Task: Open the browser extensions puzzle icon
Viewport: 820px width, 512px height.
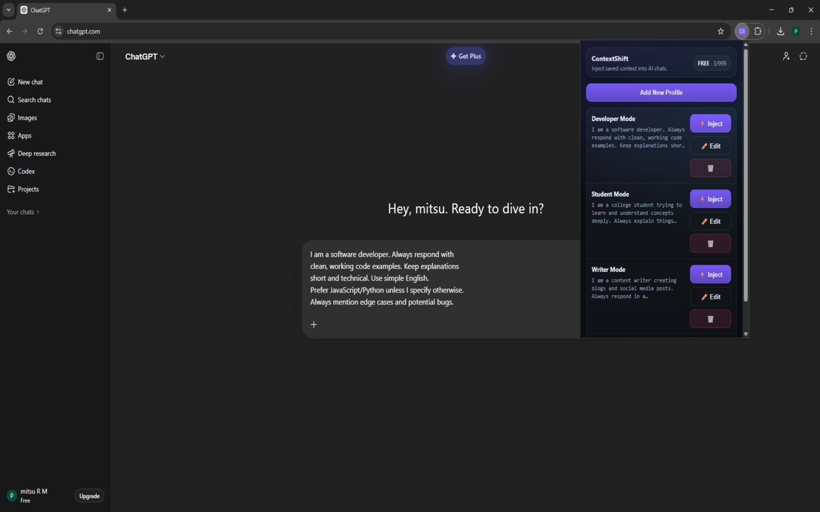Action: point(758,31)
